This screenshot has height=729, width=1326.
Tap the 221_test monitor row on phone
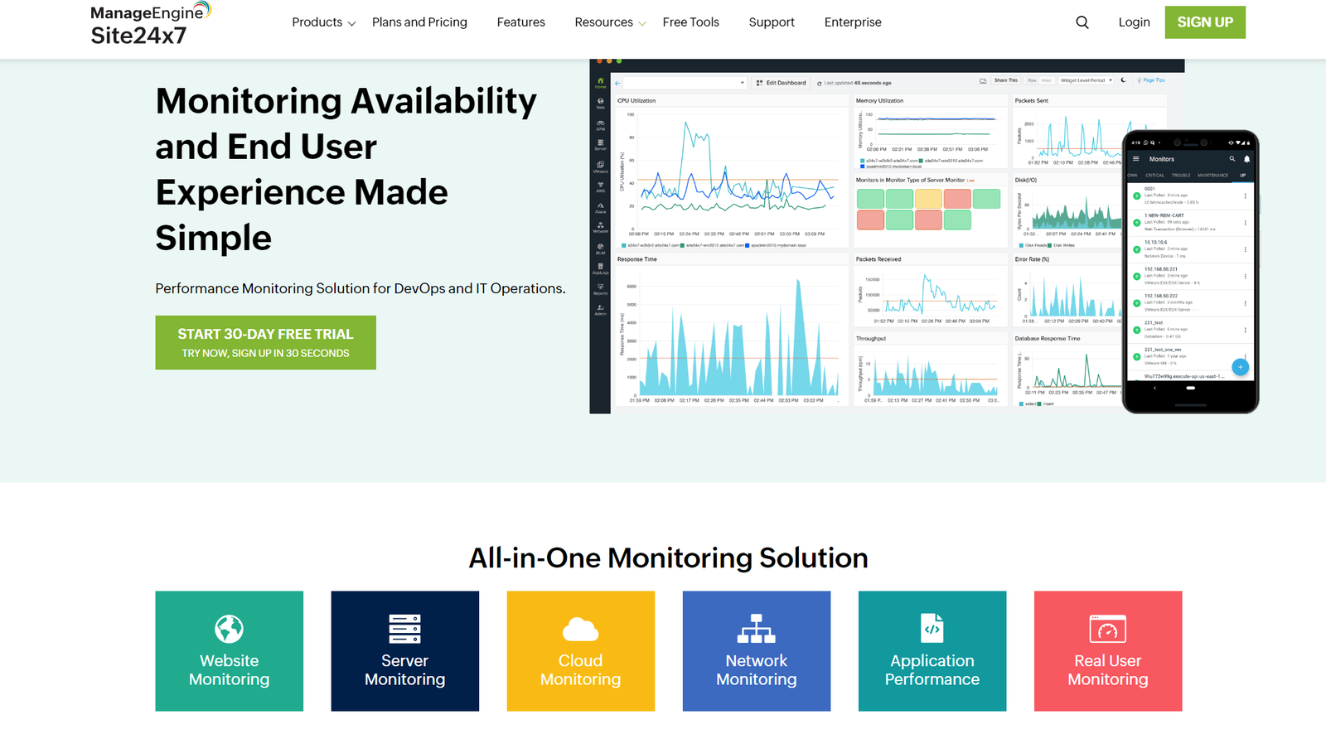tap(1190, 330)
